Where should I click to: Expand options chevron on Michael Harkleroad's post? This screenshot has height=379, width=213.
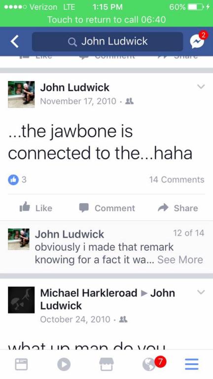click(x=201, y=292)
